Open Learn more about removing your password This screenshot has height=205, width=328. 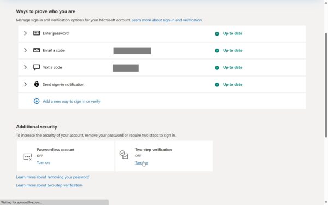(x=52, y=177)
